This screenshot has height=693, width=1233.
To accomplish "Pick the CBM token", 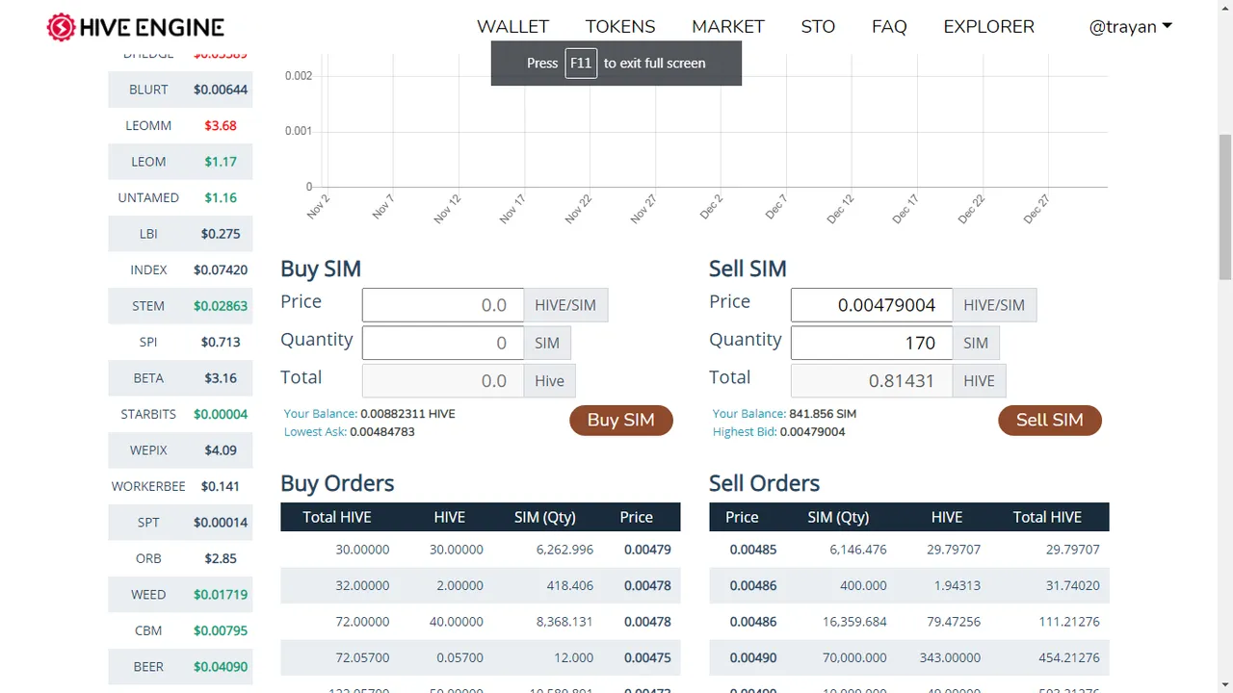I will [180, 630].
